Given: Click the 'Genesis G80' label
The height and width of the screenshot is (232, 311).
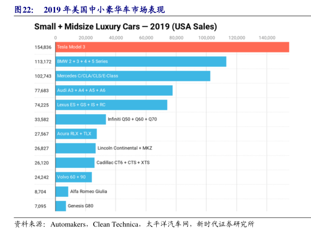Looking at the screenshot, I should (x=81, y=206).
